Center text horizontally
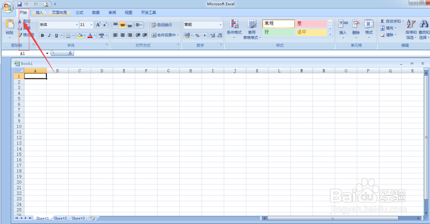 point(123,35)
